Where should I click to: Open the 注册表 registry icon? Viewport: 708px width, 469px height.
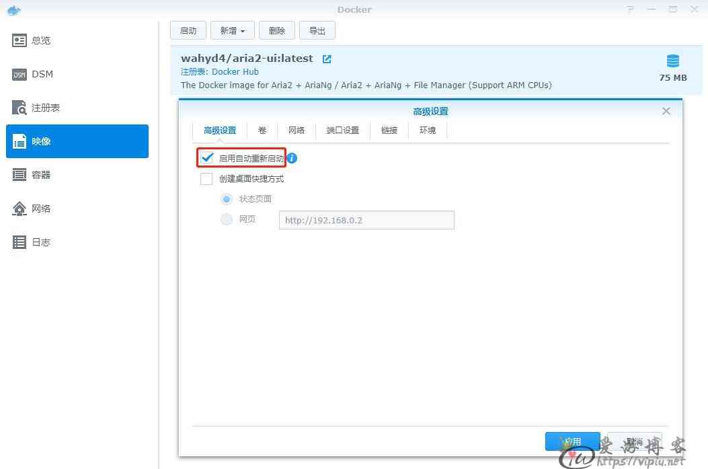[x=19, y=108]
